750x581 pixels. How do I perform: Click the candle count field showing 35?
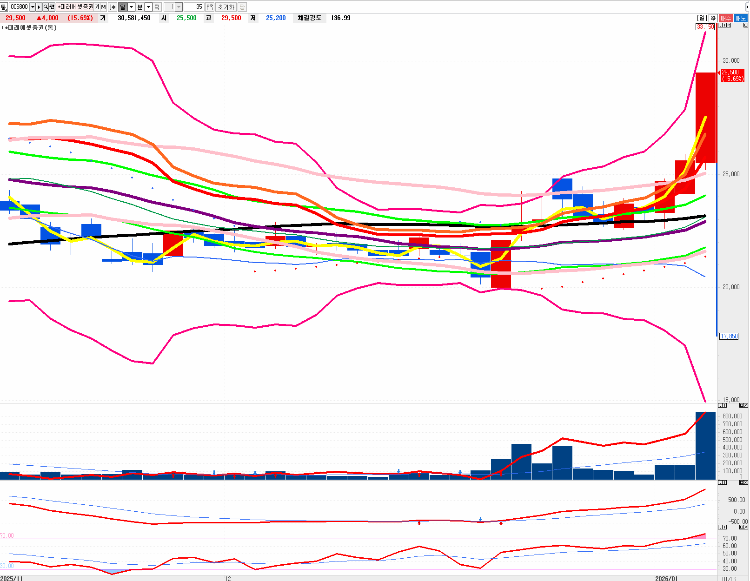point(194,7)
